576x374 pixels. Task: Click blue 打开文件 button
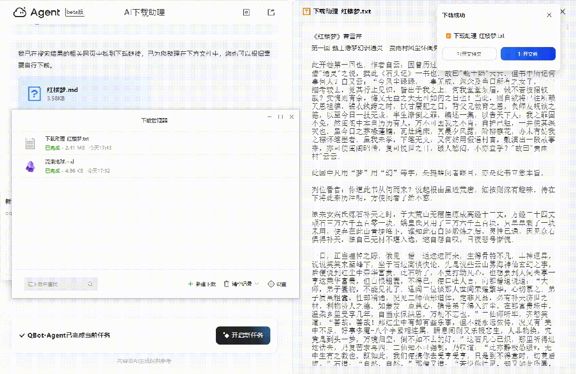pyautogui.click(x=528, y=54)
